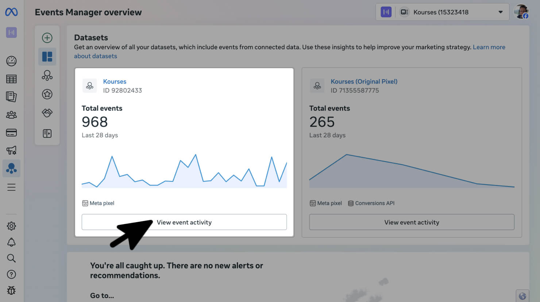540x302 pixels.
Task: Click the green plus to connect data
Action: tap(47, 37)
